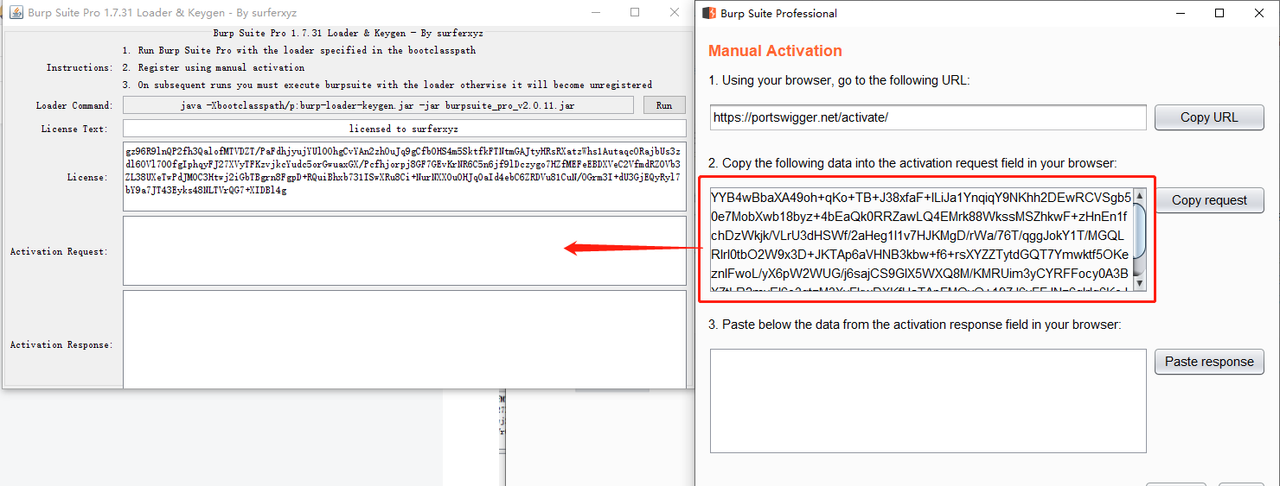1280x486 pixels.
Task: Click the Paste response button
Action: pyautogui.click(x=1209, y=362)
